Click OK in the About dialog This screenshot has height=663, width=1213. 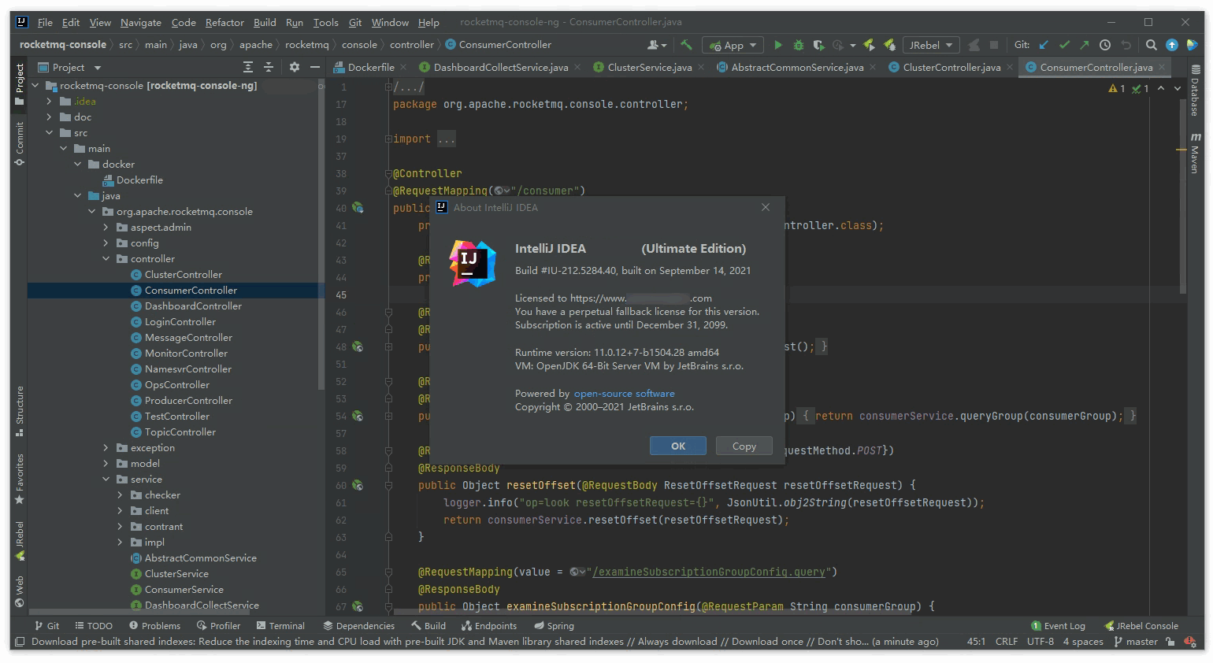coord(678,446)
